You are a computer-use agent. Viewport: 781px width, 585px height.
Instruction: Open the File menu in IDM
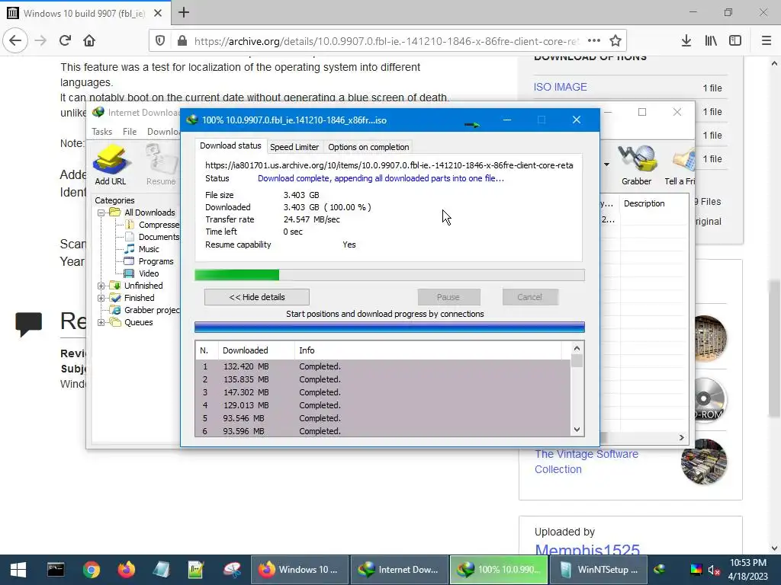(x=130, y=131)
